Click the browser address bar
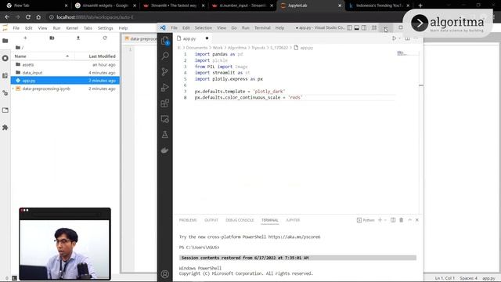This screenshot has width=501, height=282. (x=224, y=17)
